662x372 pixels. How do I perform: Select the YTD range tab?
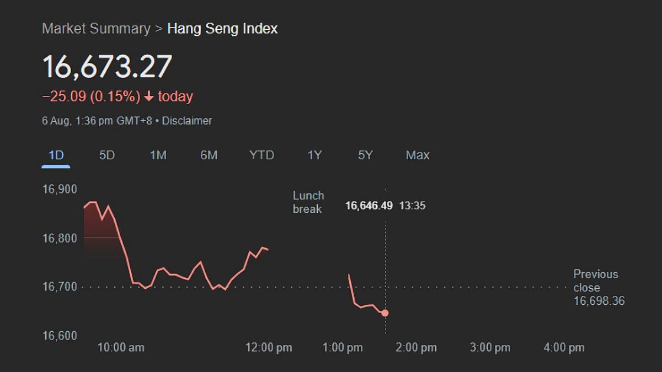click(x=261, y=155)
